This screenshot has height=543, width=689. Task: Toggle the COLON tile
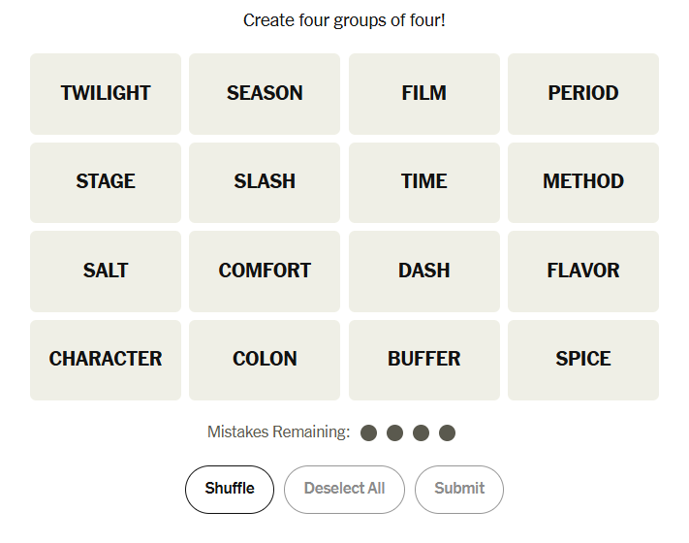265,360
